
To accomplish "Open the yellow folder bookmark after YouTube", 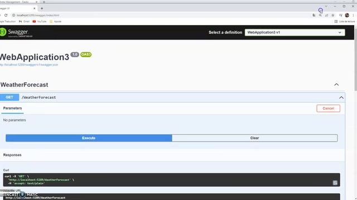I will click(56, 21).
